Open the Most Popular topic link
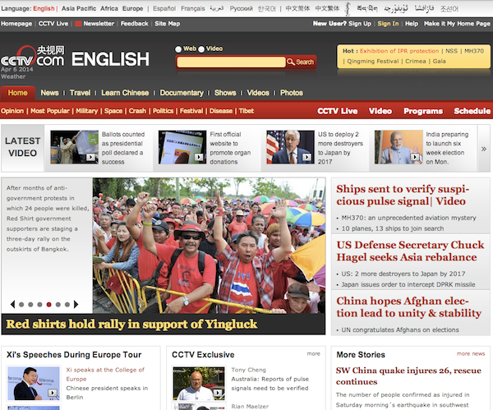The height and width of the screenshot is (410, 493). (49, 111)
